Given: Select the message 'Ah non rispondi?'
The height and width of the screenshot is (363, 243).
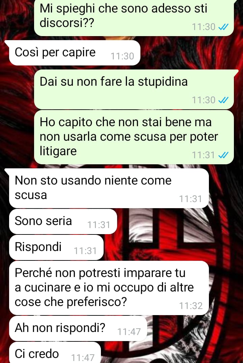Looking at the screenshot, I should point(78,328).
